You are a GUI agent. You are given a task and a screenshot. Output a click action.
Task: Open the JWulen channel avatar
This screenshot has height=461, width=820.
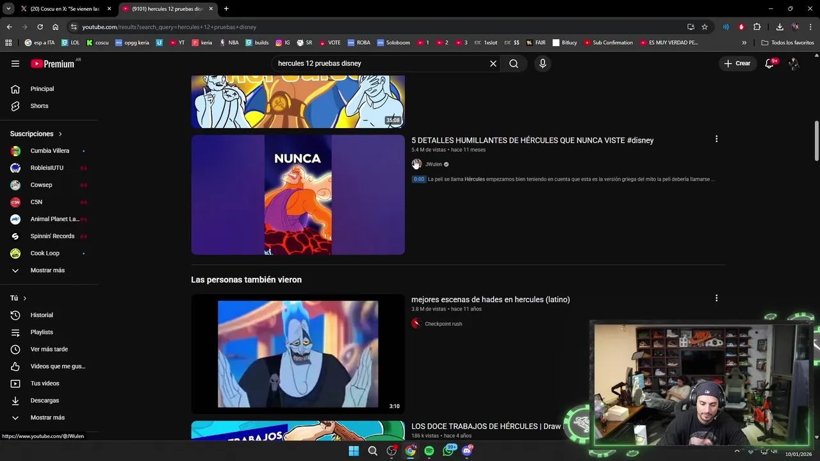416,165
